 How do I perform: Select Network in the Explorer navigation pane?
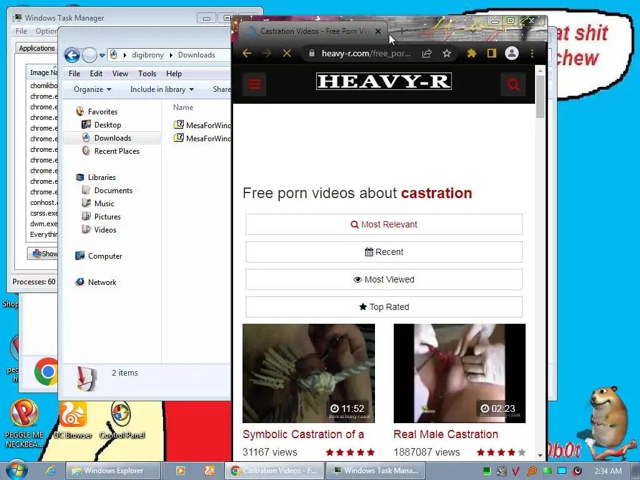tap(102, 282)
